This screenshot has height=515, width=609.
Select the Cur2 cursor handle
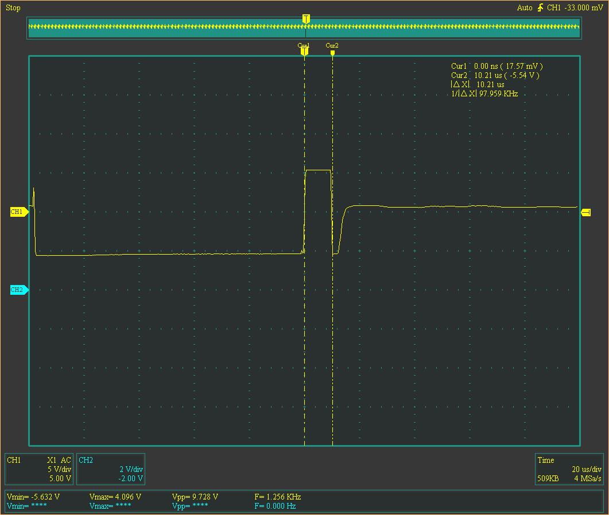point(332,53)
